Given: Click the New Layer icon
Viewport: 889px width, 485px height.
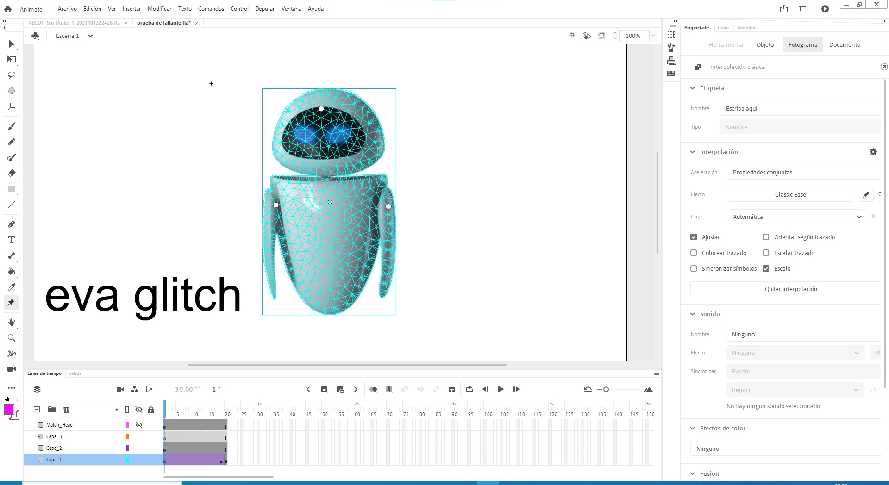Looking at the screenshot, I should pos(37,410).
